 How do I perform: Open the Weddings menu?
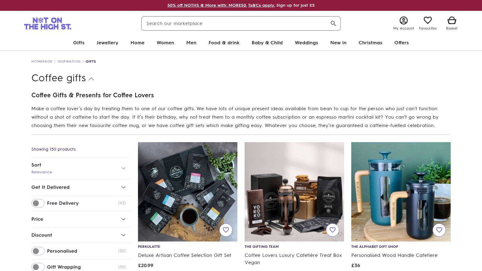tap(306, 43)
